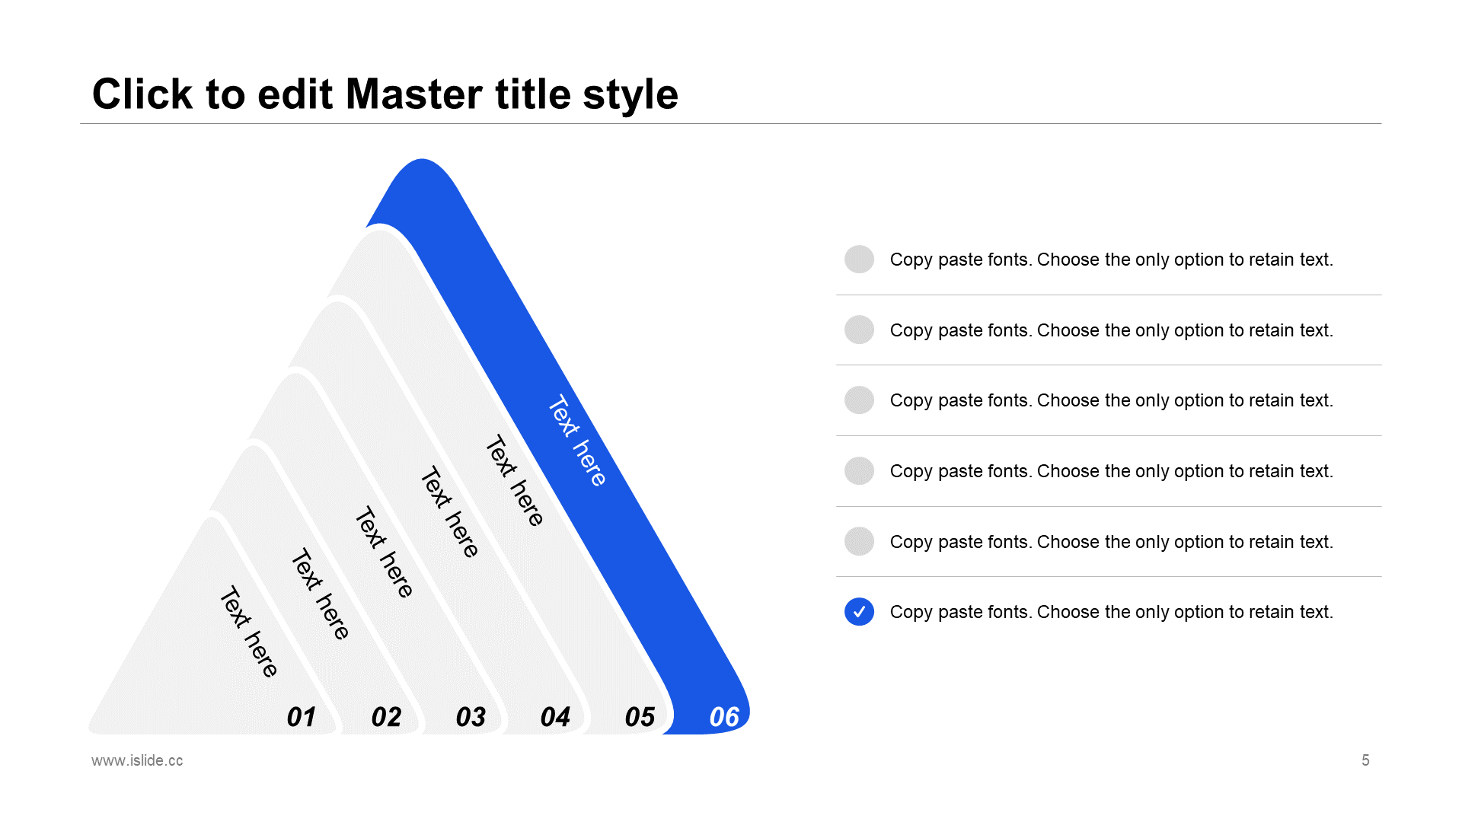Select the "Text here" label in segment 01
1462x822 pixels.
[249, 632]
